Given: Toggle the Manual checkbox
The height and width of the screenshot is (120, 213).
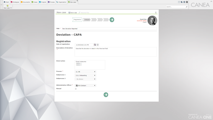Looking at the screenshot, I should click(76, 89).
